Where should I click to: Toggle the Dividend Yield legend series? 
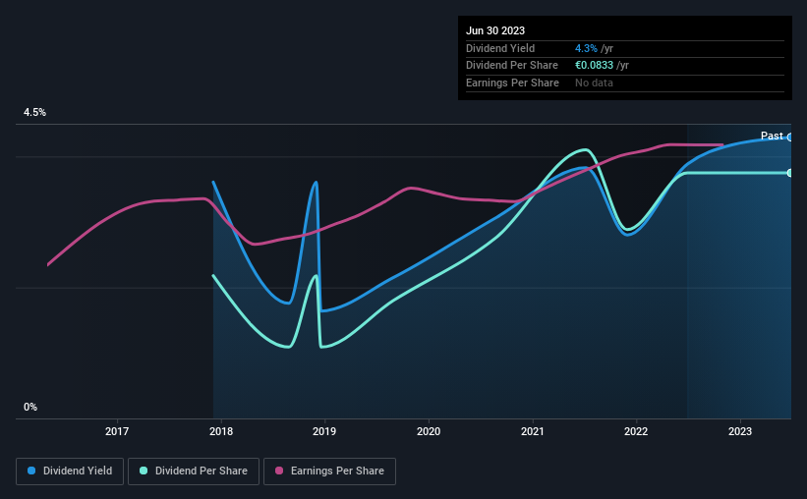(70, 471)
